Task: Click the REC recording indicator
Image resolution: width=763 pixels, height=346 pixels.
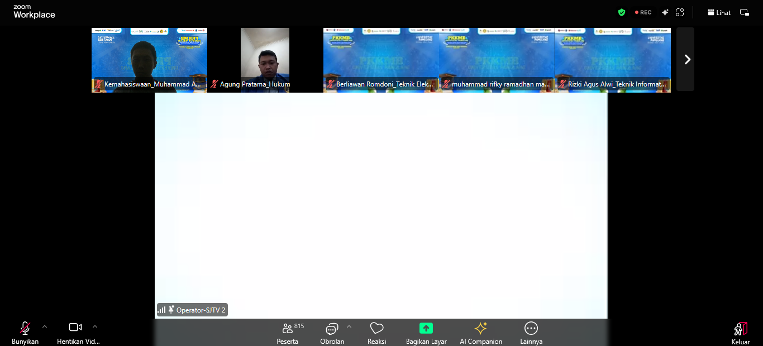Action: click(x=643, y=12)
